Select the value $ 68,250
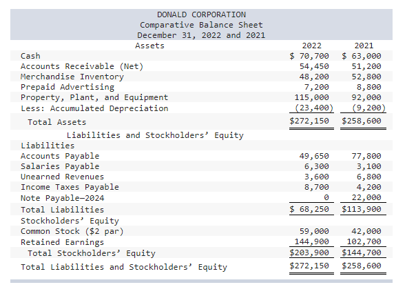Image resolution: width=416 pixels, height=287 pixels. (309, 209)
